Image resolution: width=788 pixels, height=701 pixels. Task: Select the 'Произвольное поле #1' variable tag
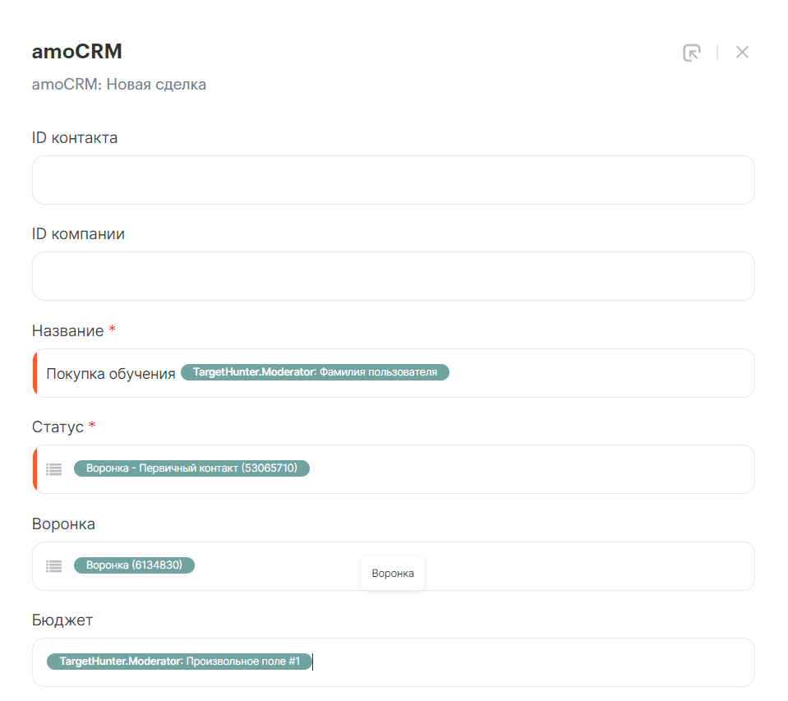pyautogui.click(x=179, y=662)
